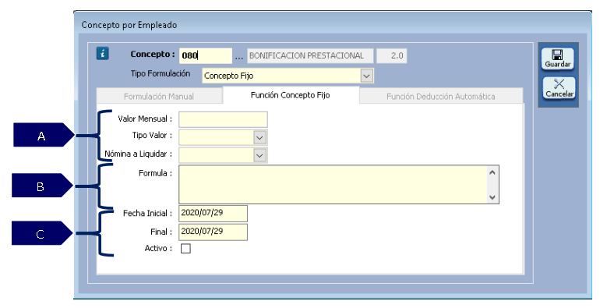Click the ellipsis lookup button next to Concepto

coord(238,57)
